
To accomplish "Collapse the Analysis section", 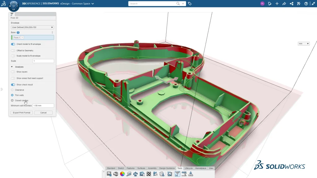I will [x=11, y=67].
